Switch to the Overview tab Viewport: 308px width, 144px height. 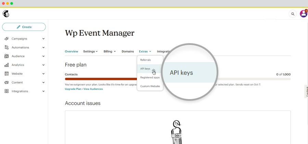point(72,51)
